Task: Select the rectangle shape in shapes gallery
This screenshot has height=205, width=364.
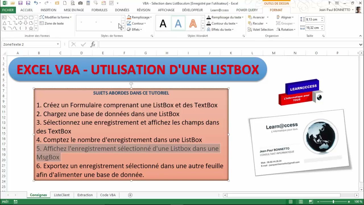Action: [x=20, y=18]
